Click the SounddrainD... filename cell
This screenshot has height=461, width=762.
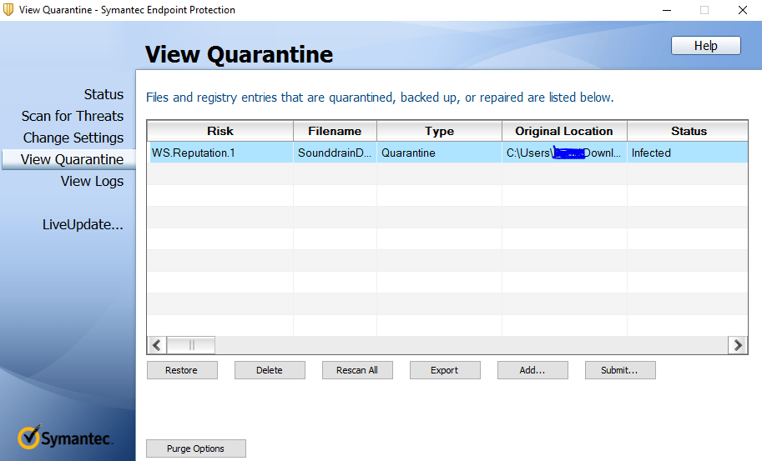point(335,153)
